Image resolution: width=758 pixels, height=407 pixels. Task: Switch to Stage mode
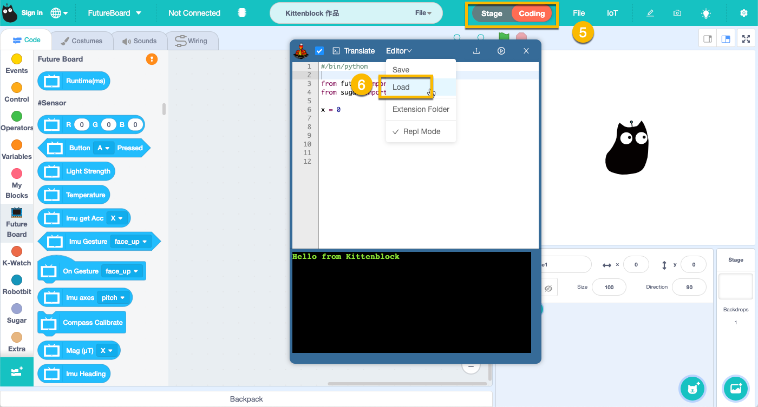pos(492,14)
